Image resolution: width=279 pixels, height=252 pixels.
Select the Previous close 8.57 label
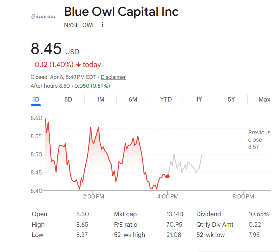[259, 139]
